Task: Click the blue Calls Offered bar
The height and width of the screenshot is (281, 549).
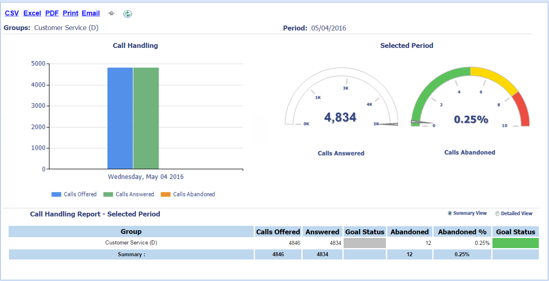Action: click(x=120, y=118)
